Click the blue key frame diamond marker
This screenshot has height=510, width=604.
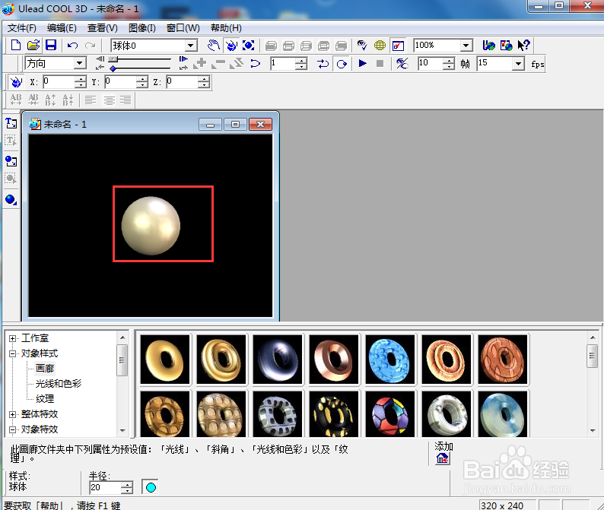[x=113, y=68]
